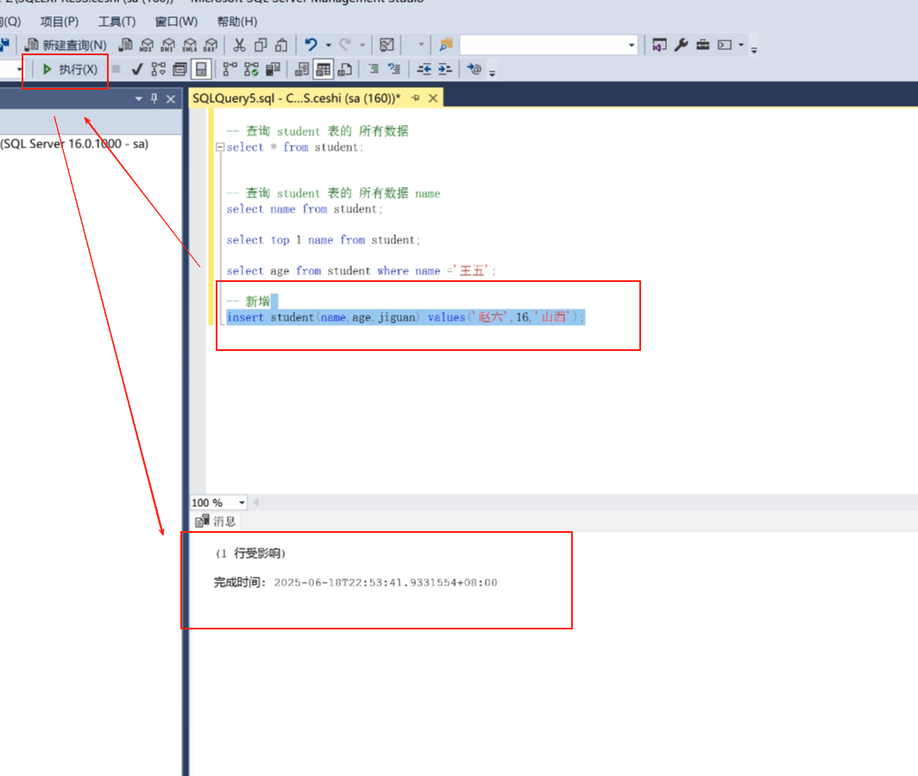Click the New Query (新建查询) button
The width and height of the screenshot is (918, 776).
pos(66,45)
